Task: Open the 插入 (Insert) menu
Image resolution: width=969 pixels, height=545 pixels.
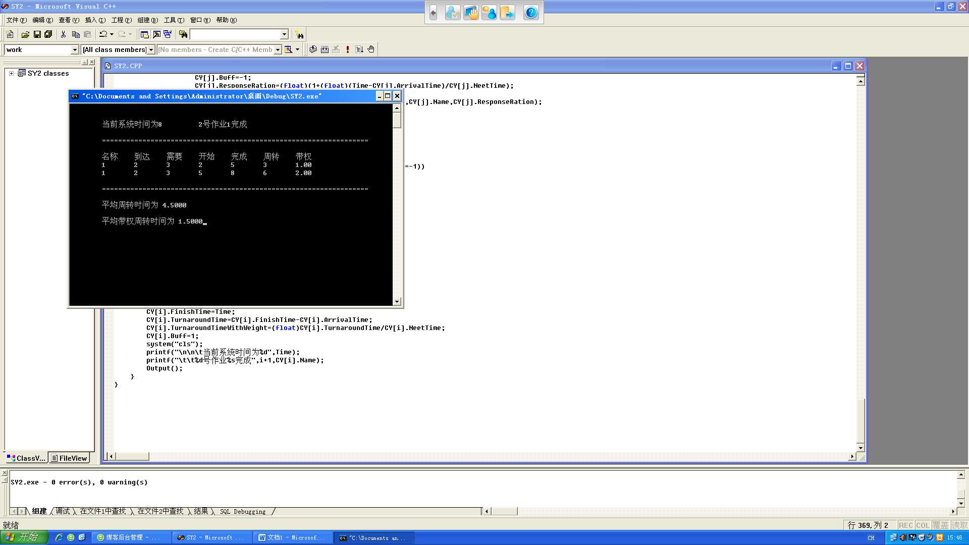Action: click(95, 20)
